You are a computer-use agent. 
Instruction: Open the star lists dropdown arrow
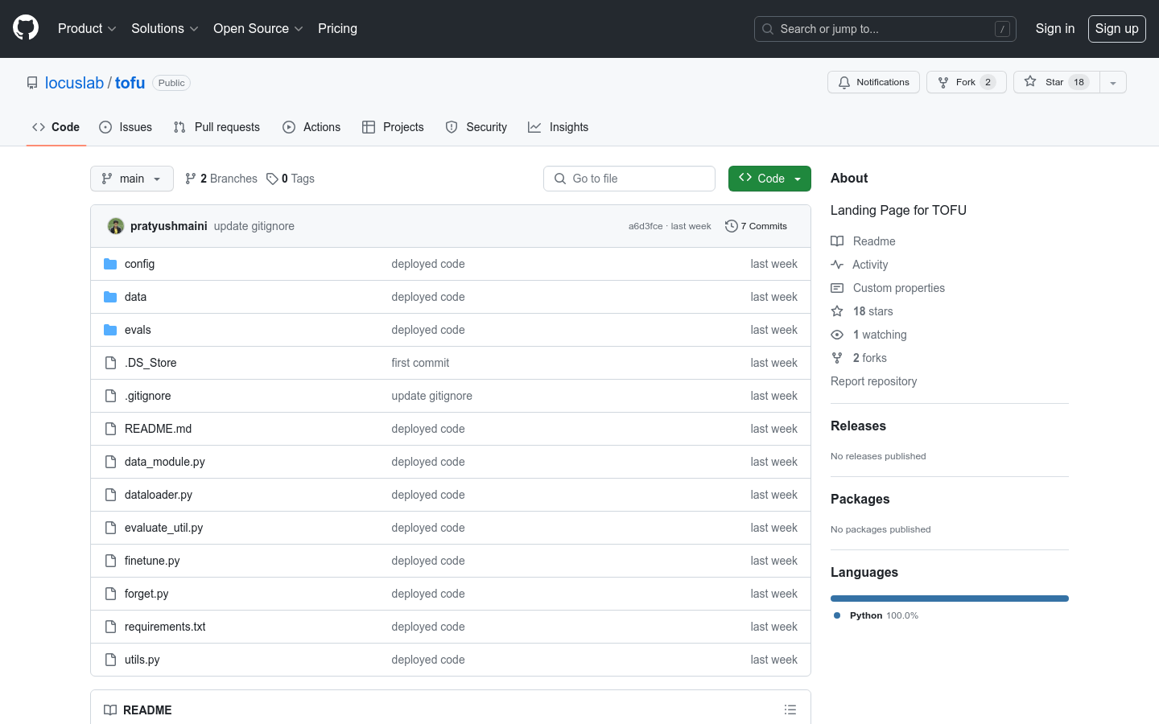pos(1113,82)
